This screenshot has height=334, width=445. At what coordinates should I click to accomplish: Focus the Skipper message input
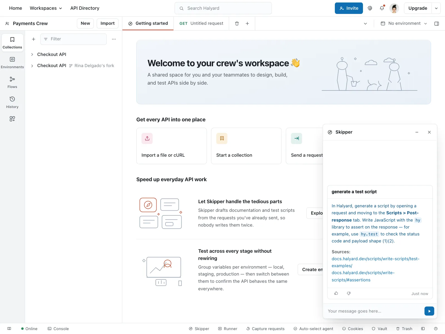click(x=374, y=311)
